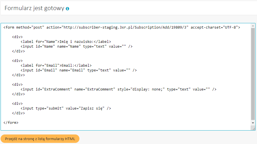
Task: Click the textarea resize grip corner
Action: pos(254,129)
